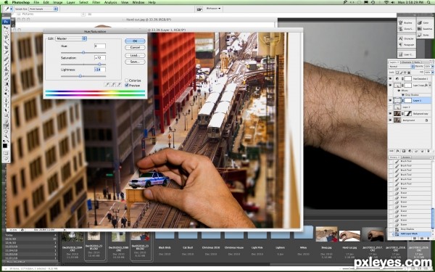The height and width of the screenshot is (272, 435).
Task: Open the Brushes collapsed panel
Action: [406, 22]
